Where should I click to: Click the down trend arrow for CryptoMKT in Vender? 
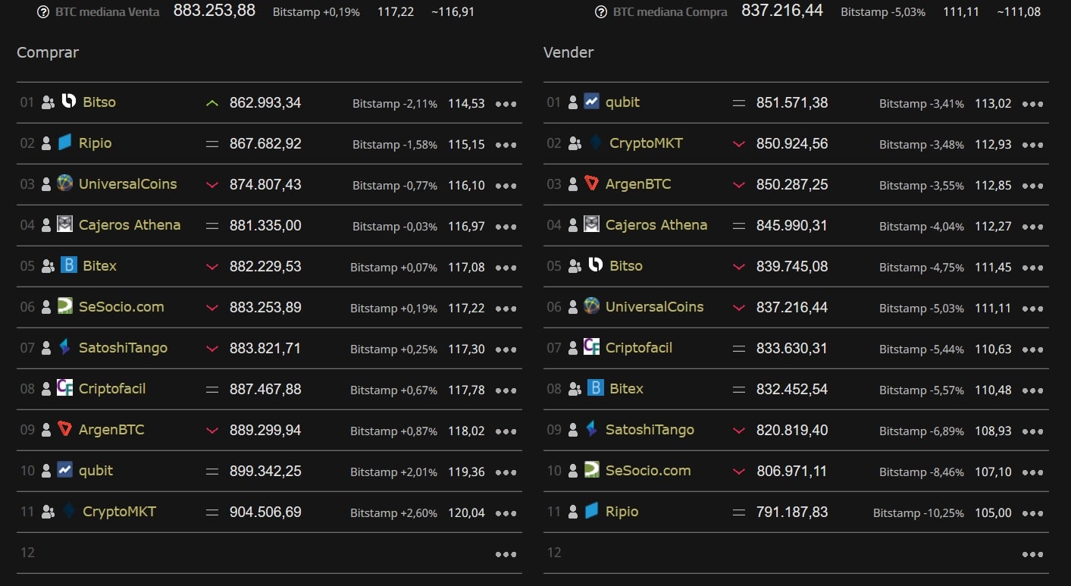pos(739,144)
